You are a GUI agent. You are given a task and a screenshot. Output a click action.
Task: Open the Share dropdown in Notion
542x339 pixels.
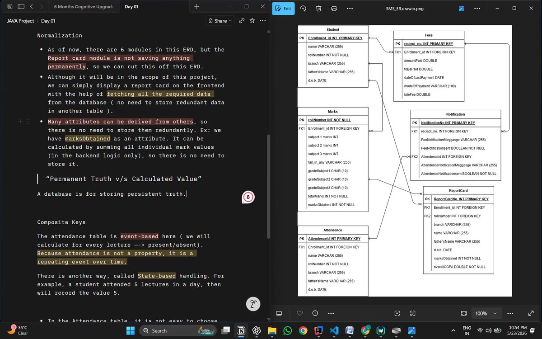pos(220,21)
